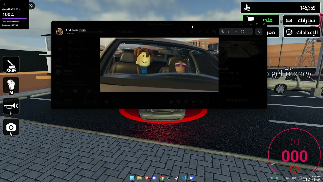The height and width of the screenshot is (182, 323).
Task: Switch to Discord in the taskbar
Action: pyautogui.click(x=154, y=178)
